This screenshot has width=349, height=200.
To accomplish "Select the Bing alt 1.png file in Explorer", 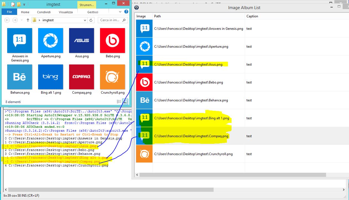I will click(51, 80).
